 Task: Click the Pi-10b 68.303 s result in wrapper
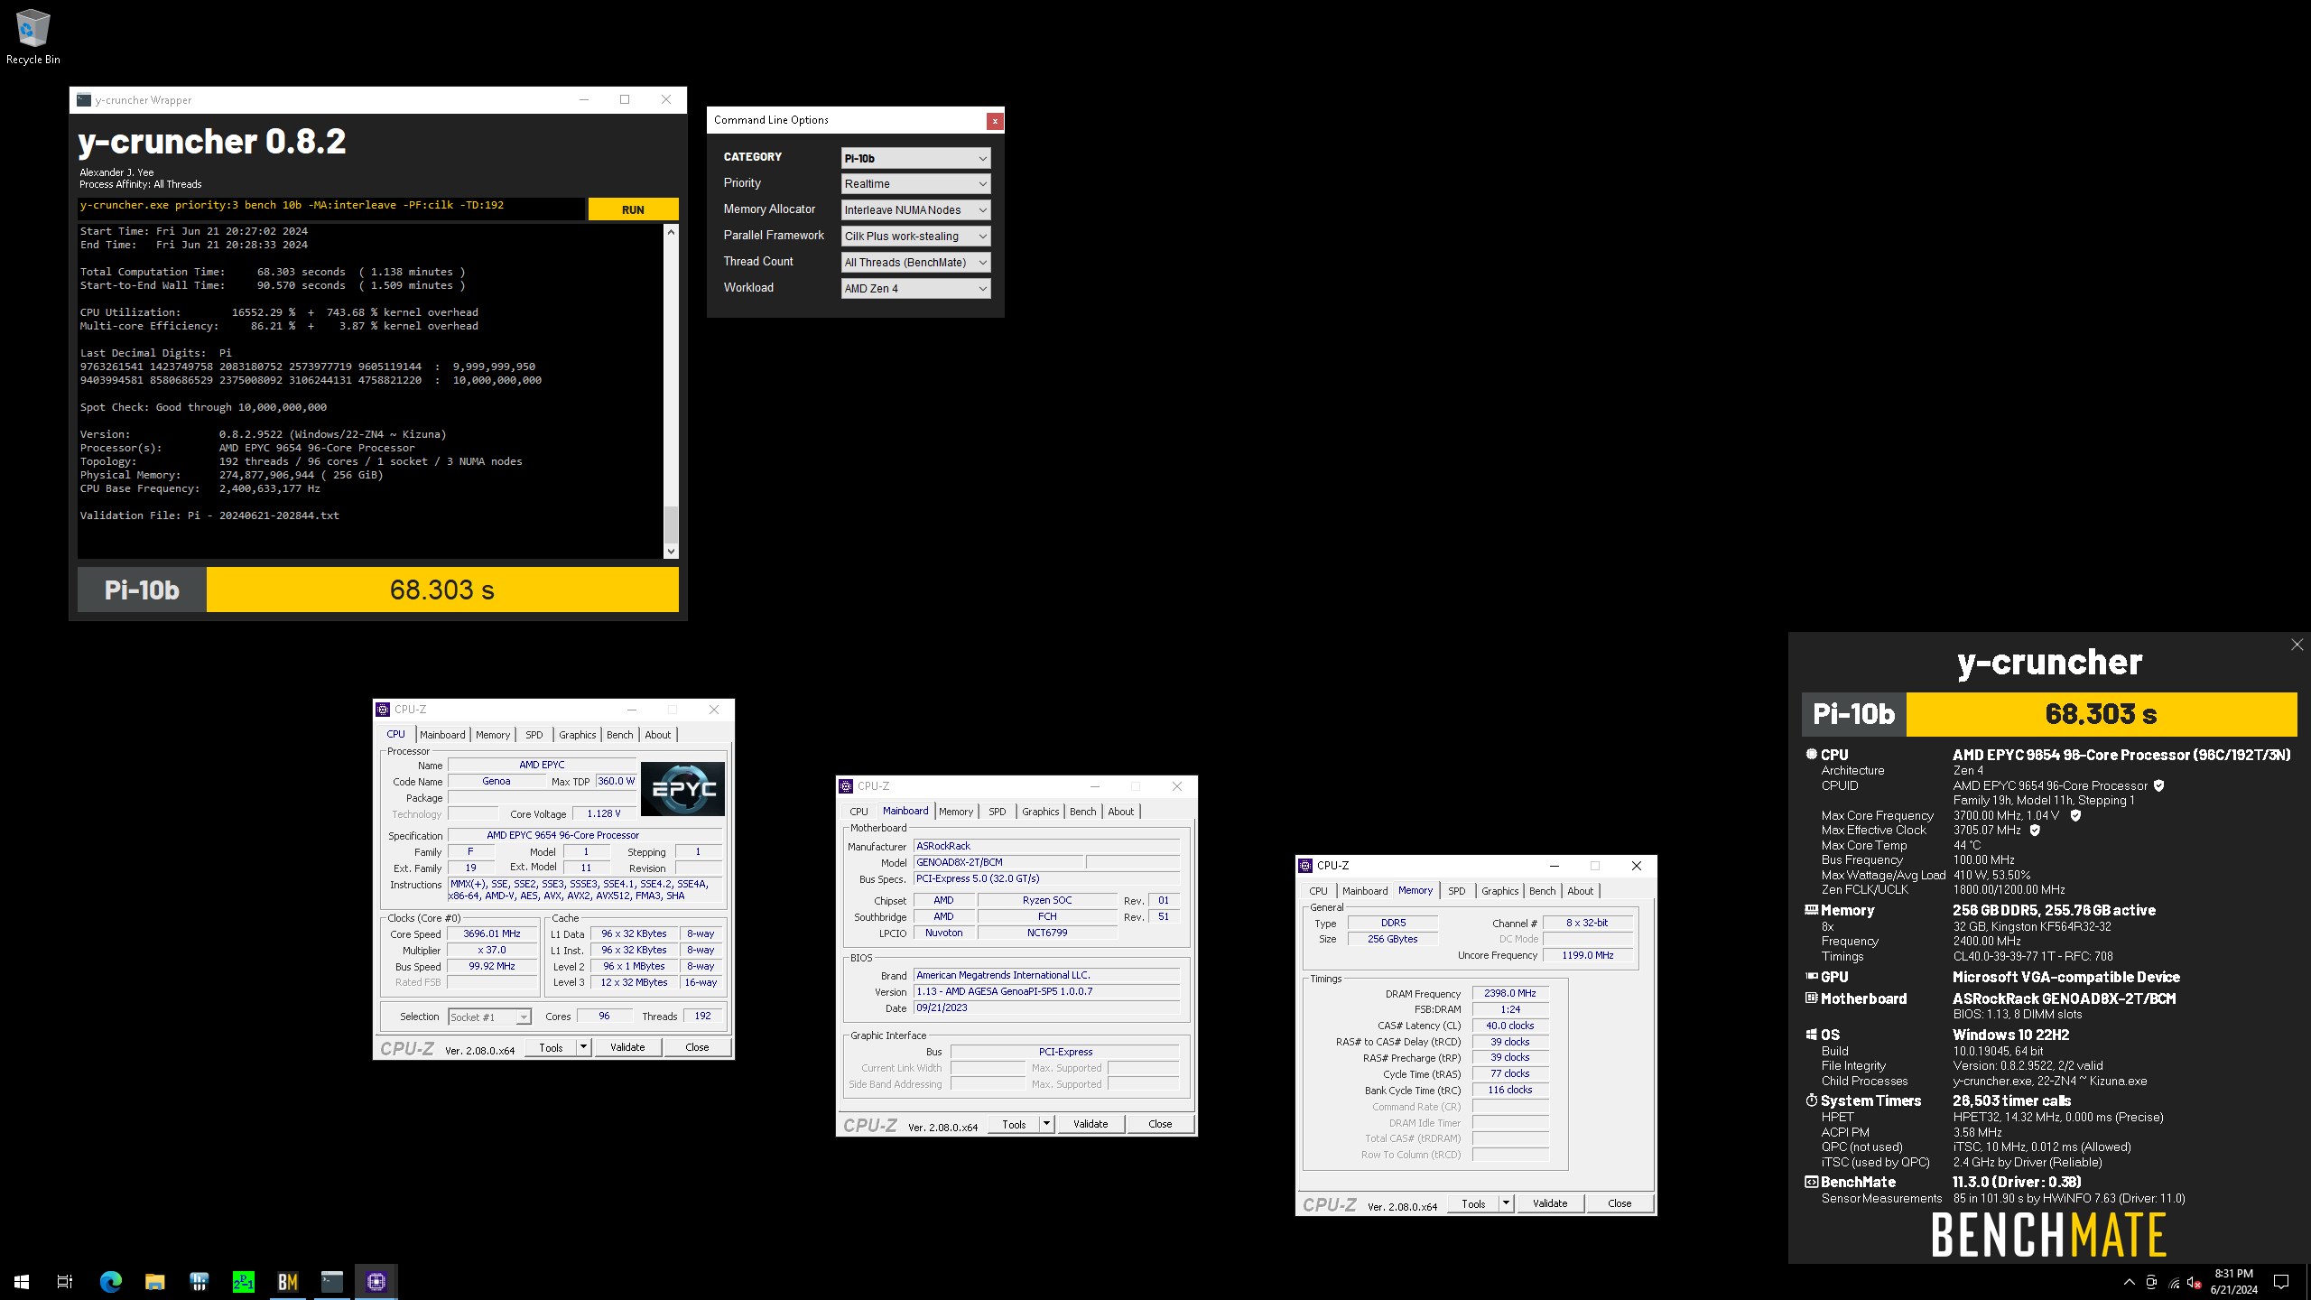pos(378,590)
